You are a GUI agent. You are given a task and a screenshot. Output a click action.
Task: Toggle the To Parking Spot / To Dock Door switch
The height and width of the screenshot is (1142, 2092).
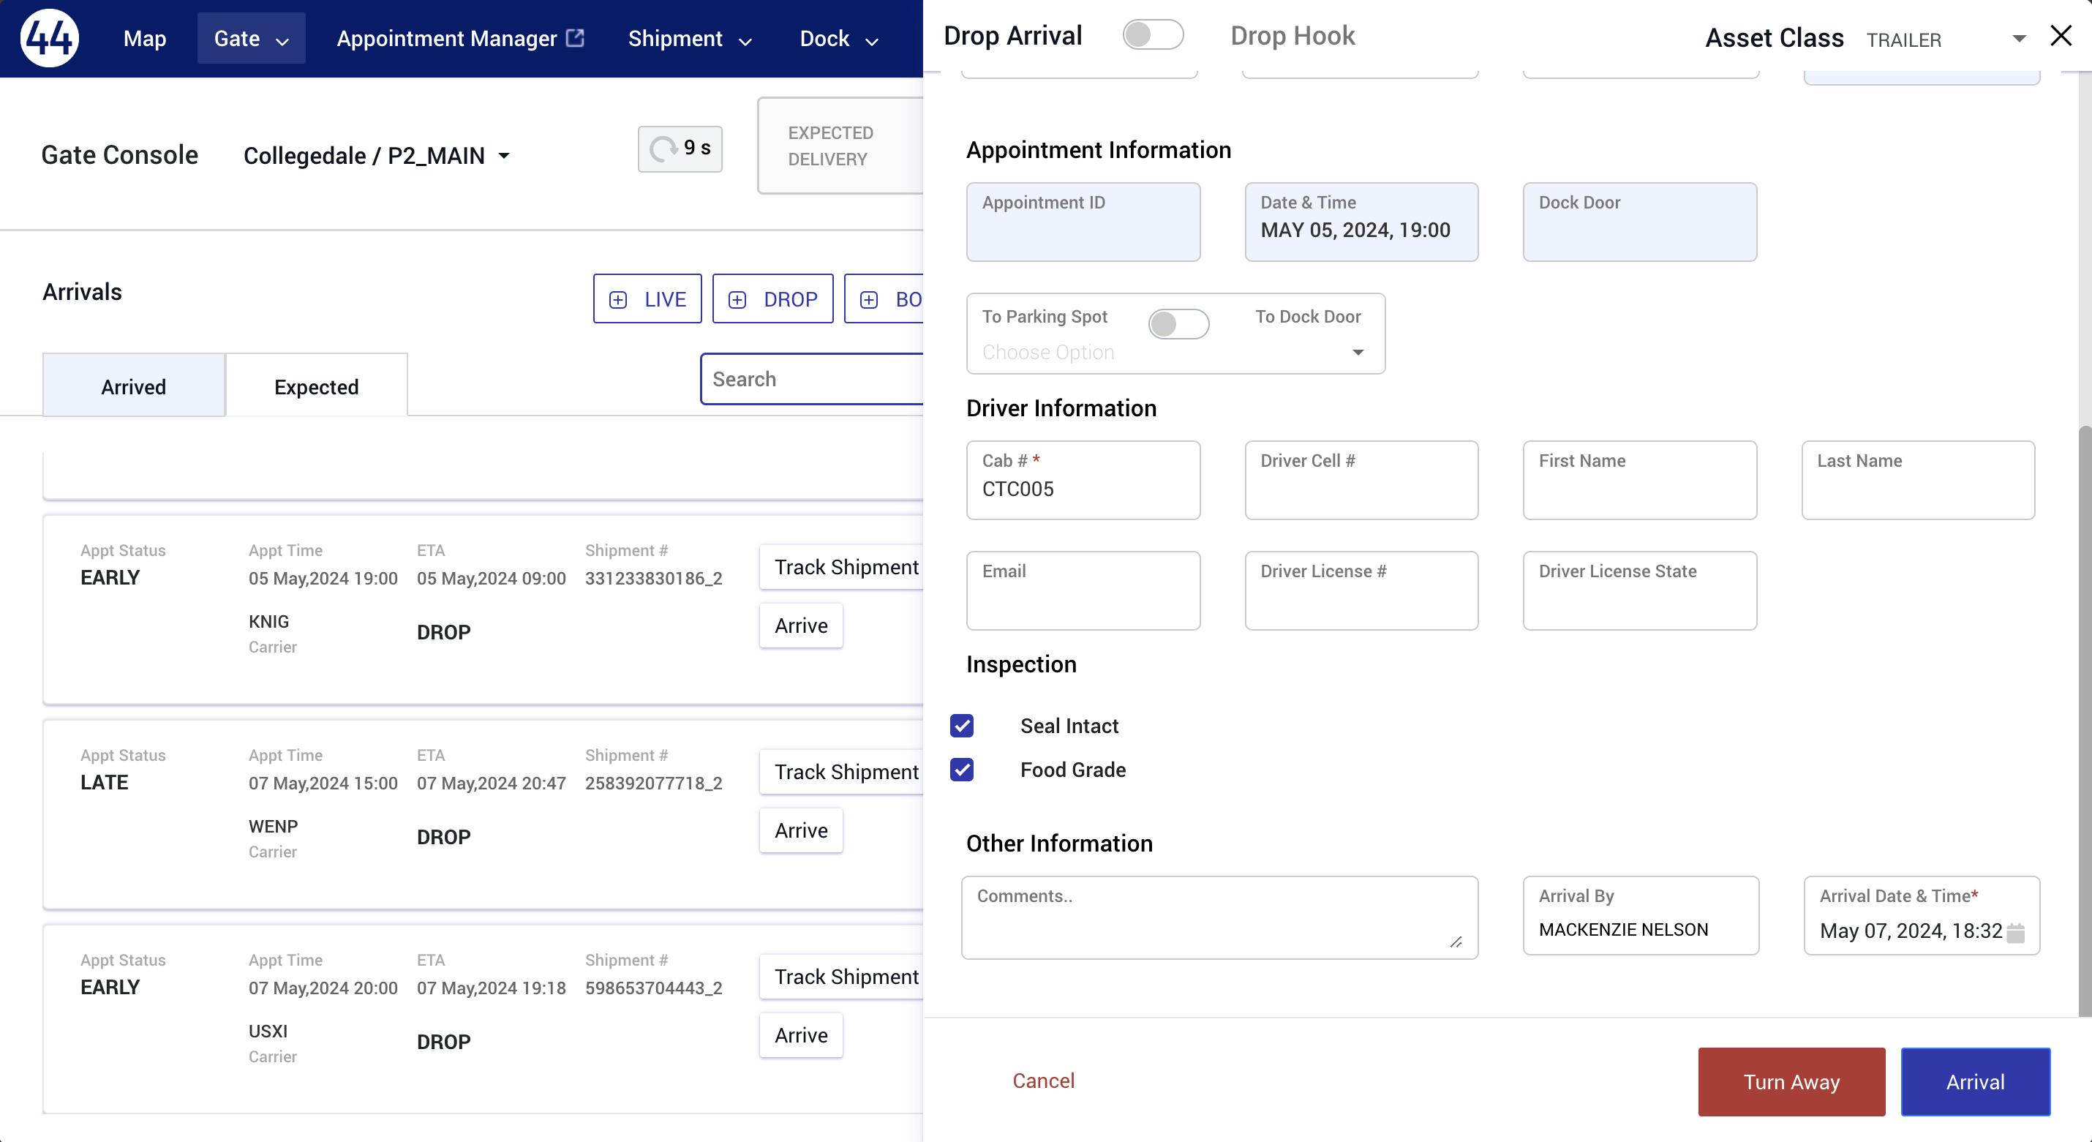pyautogui.click(x=1178, y=323)
